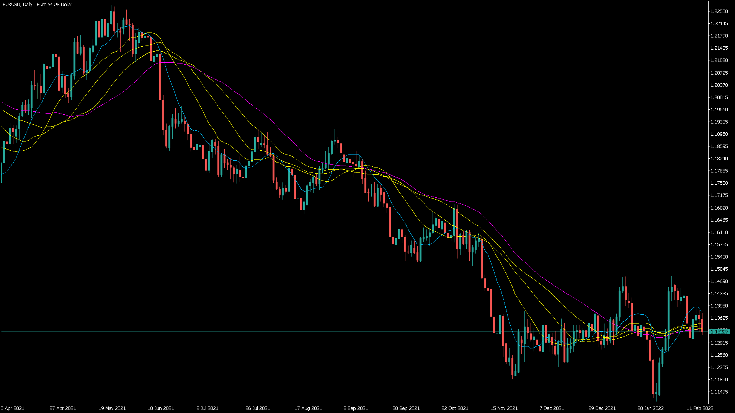
Task: Click the 1.12915 price level label
Action: coord(719,343)
